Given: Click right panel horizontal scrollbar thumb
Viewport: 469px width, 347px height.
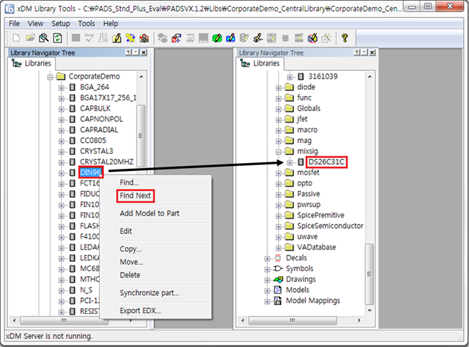Looking at the screenshot, I should [x=293, y=320].
